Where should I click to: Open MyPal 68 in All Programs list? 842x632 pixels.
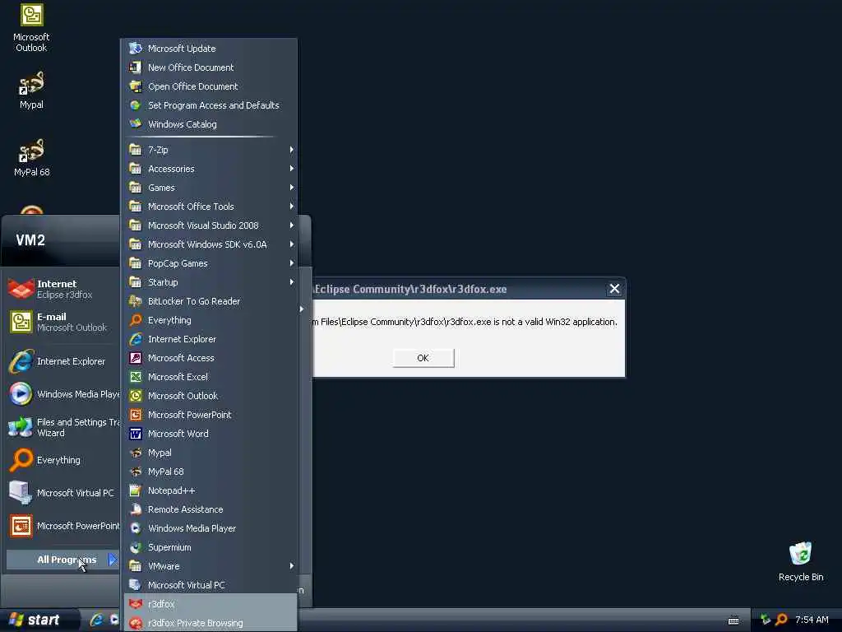210,472
